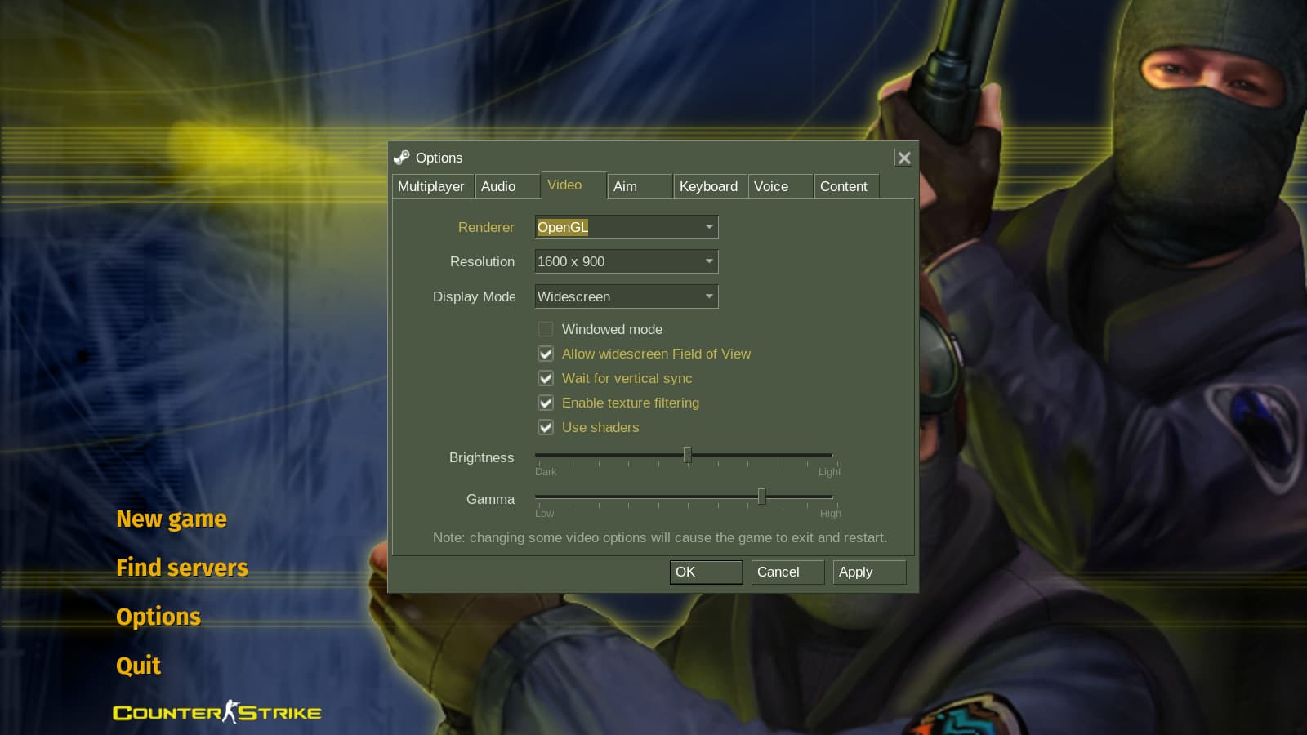
Task: Enable Windowed mode checkbox
Action: 546,329
